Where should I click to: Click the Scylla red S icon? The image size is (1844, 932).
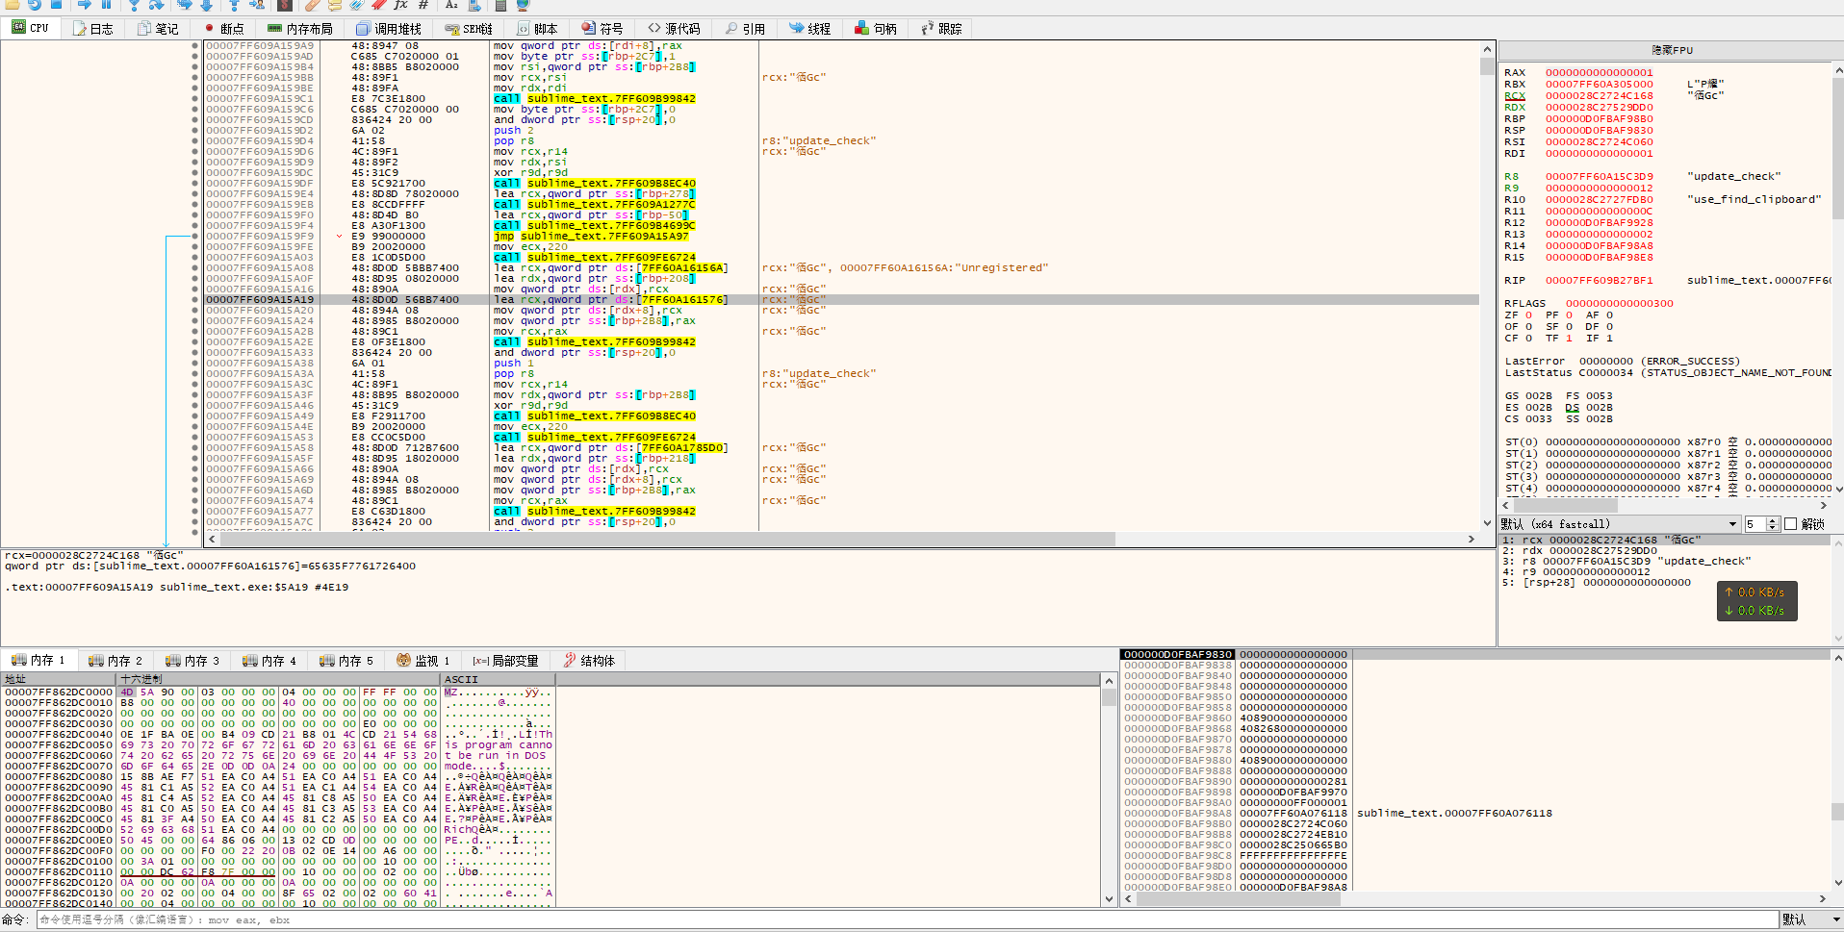(x=285, y=4)
